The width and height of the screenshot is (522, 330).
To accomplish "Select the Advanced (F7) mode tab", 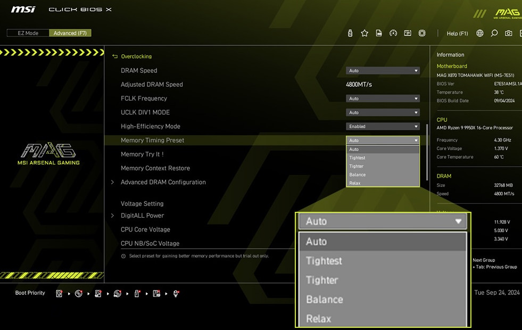I will 70,33.
